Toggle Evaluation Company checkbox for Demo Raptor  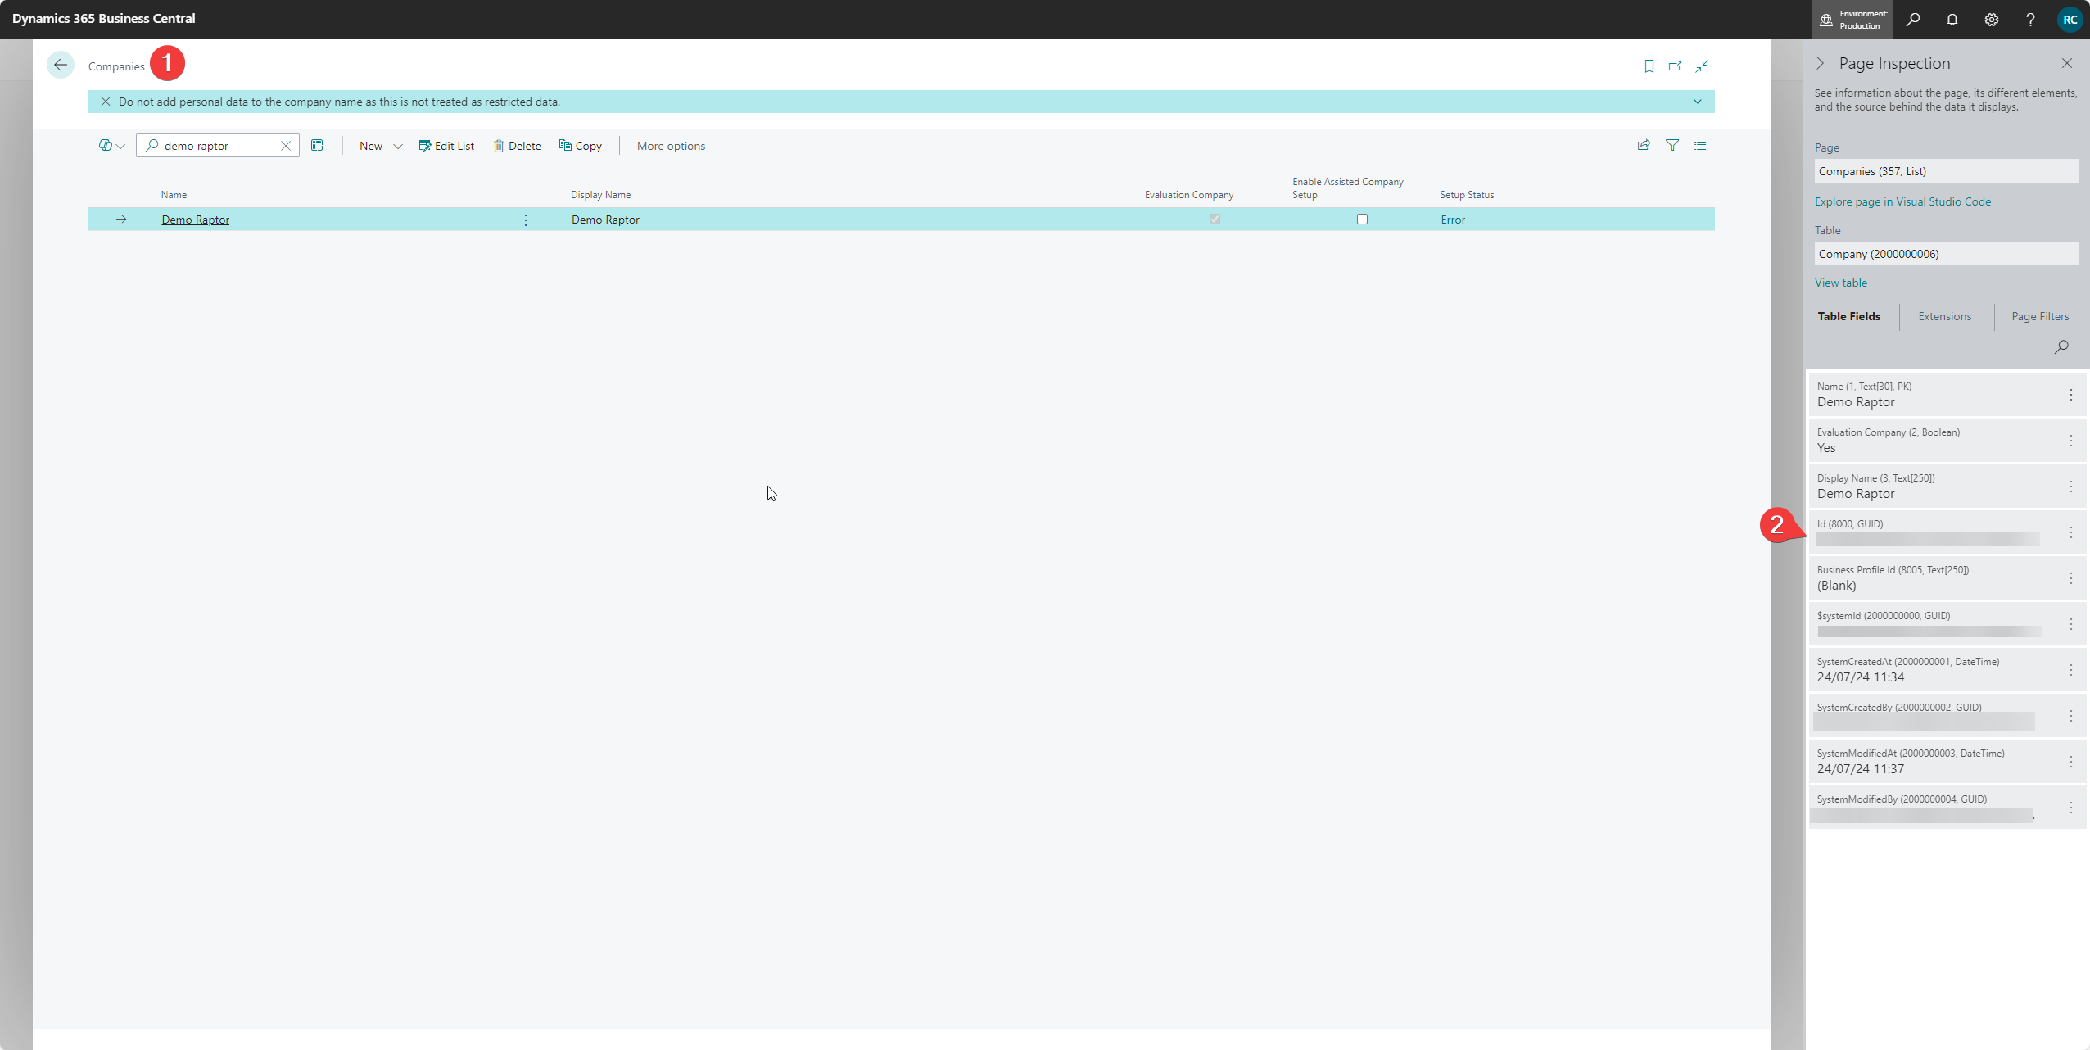pyautogui.click(x=1215, y=220)
